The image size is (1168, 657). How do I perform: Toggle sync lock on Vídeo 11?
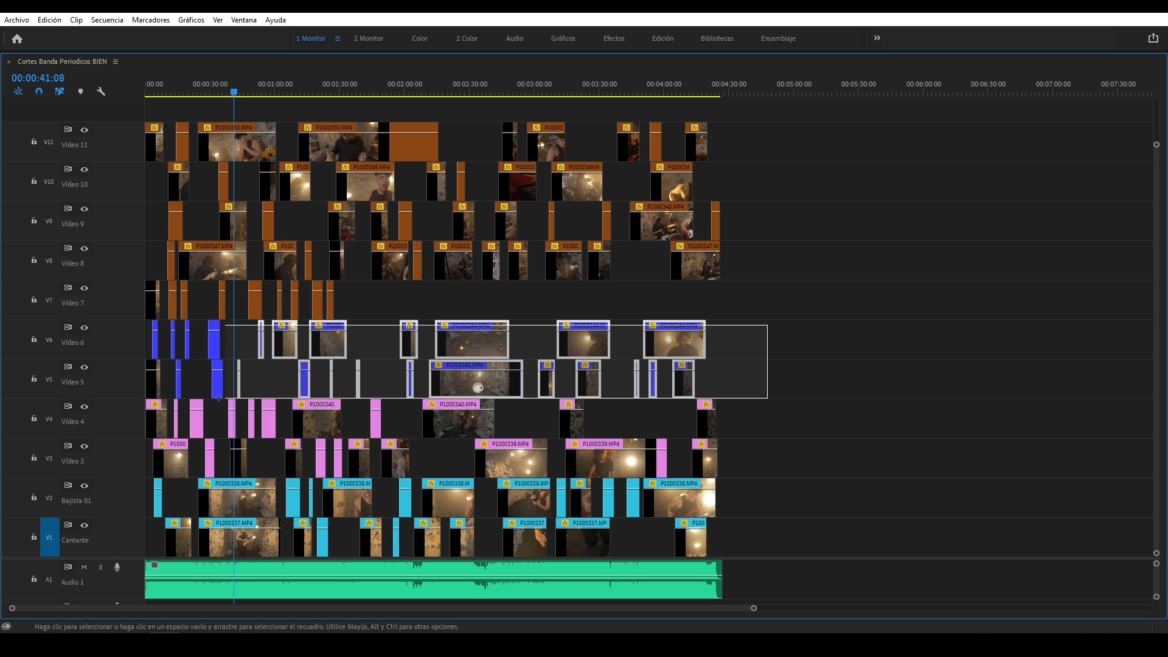tap(68, 130)
